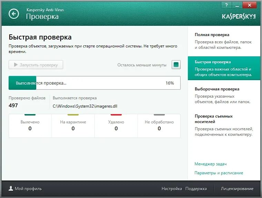The width and height of the screenshot is (262, 198).
Task: Open Проверка съемных носителей section
Action: coord(224,125)
